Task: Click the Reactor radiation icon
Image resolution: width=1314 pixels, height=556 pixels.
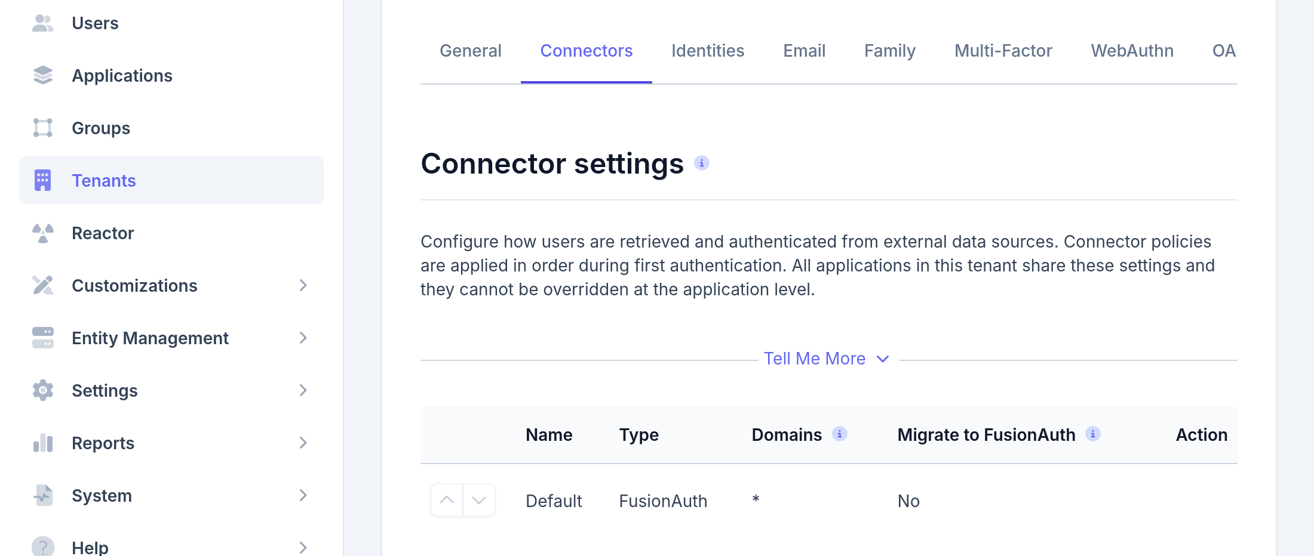Action: [43, 233]
